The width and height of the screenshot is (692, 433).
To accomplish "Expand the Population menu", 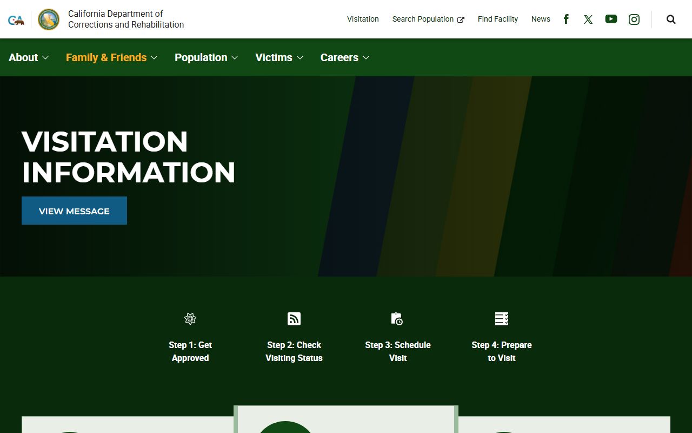I will click(x=207, y=57).
